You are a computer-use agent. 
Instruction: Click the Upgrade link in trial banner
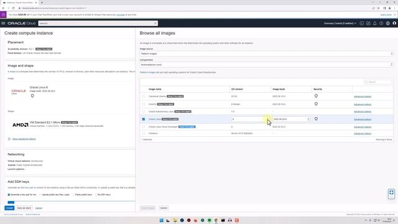[120, 15]
